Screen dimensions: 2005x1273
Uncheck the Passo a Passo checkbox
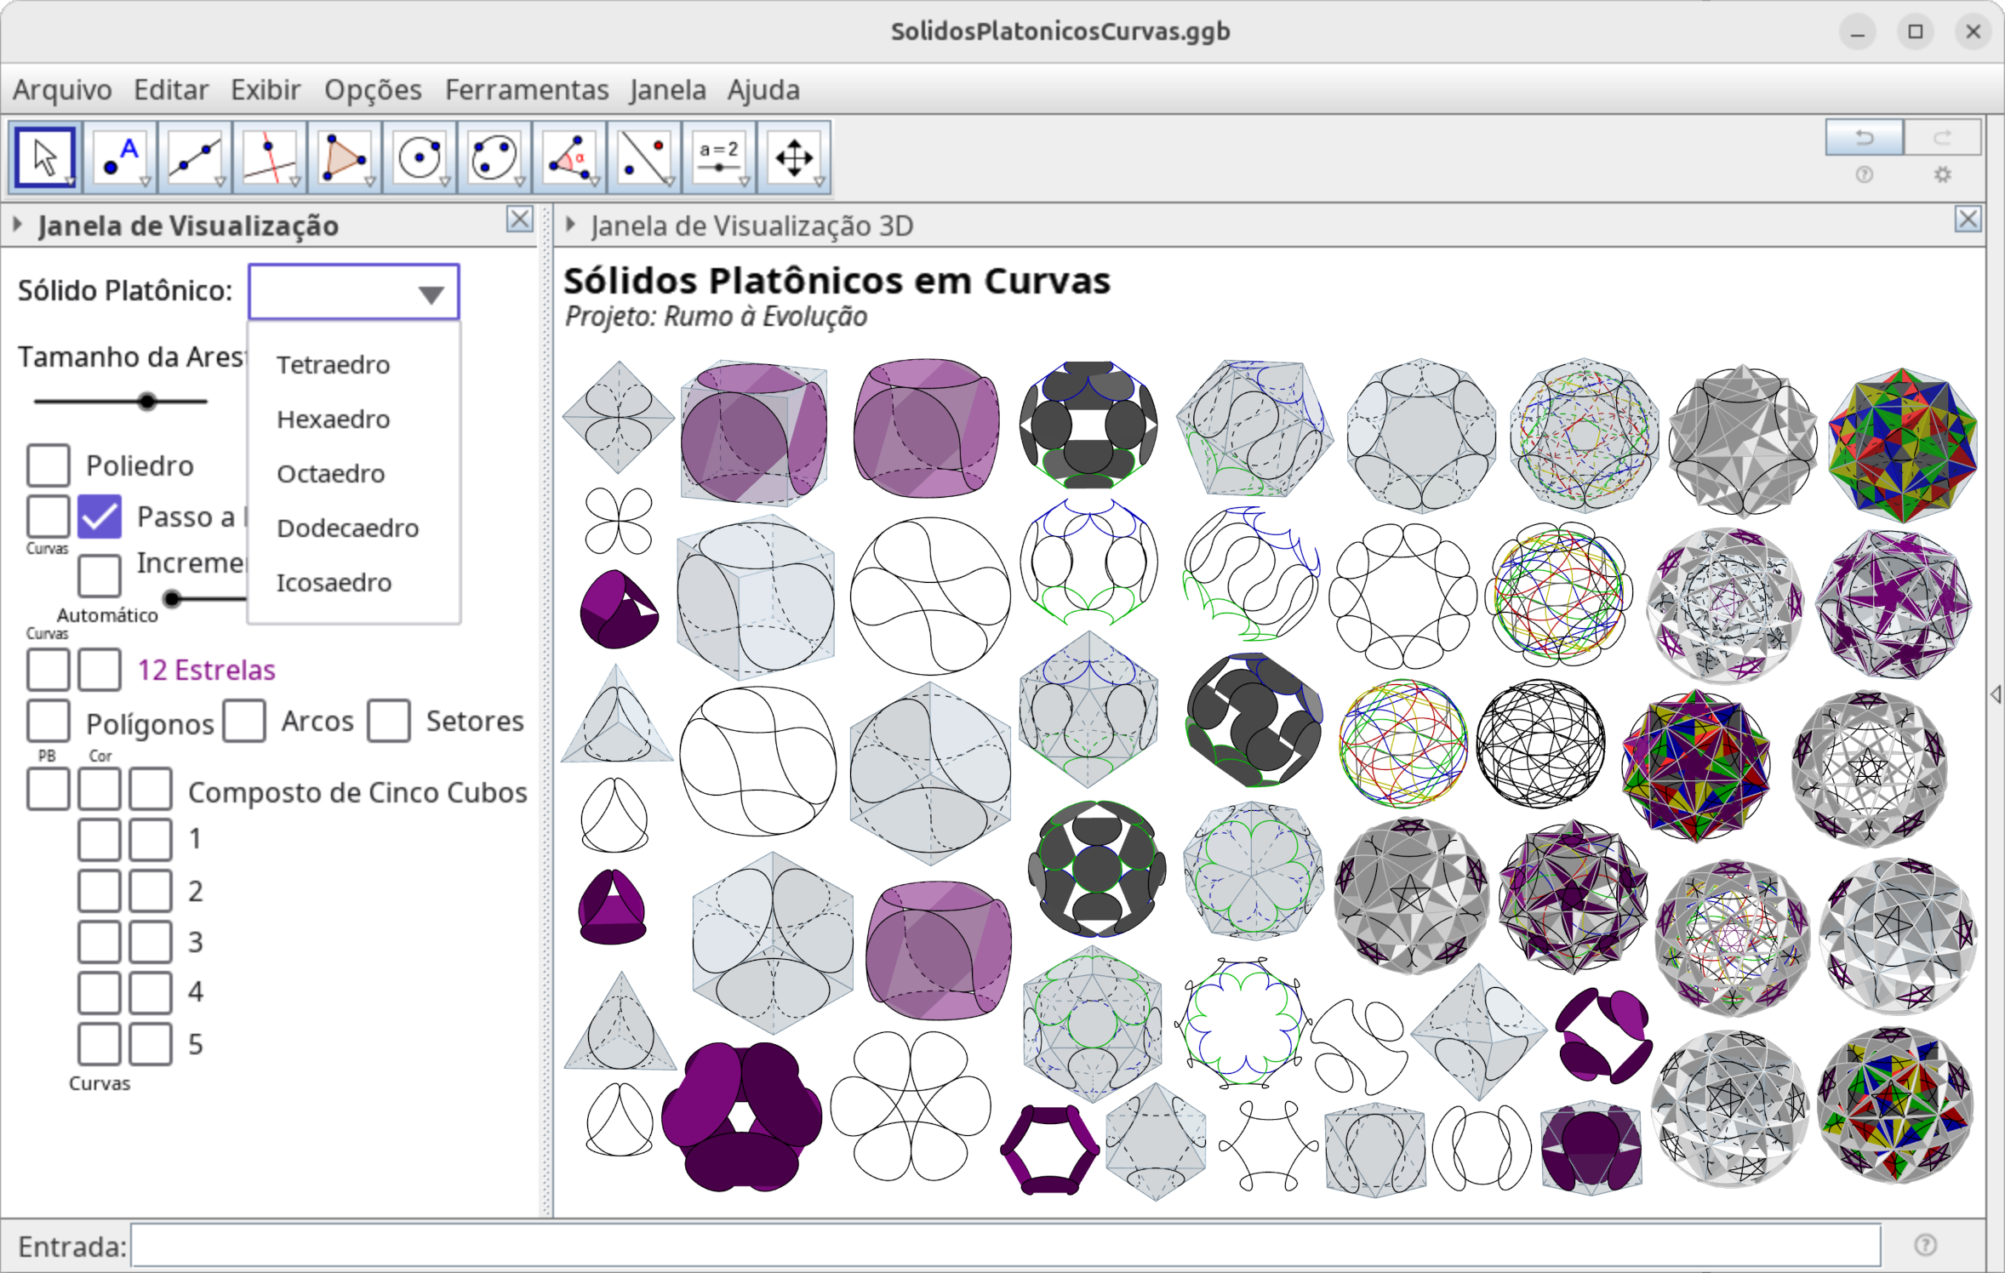100,517
